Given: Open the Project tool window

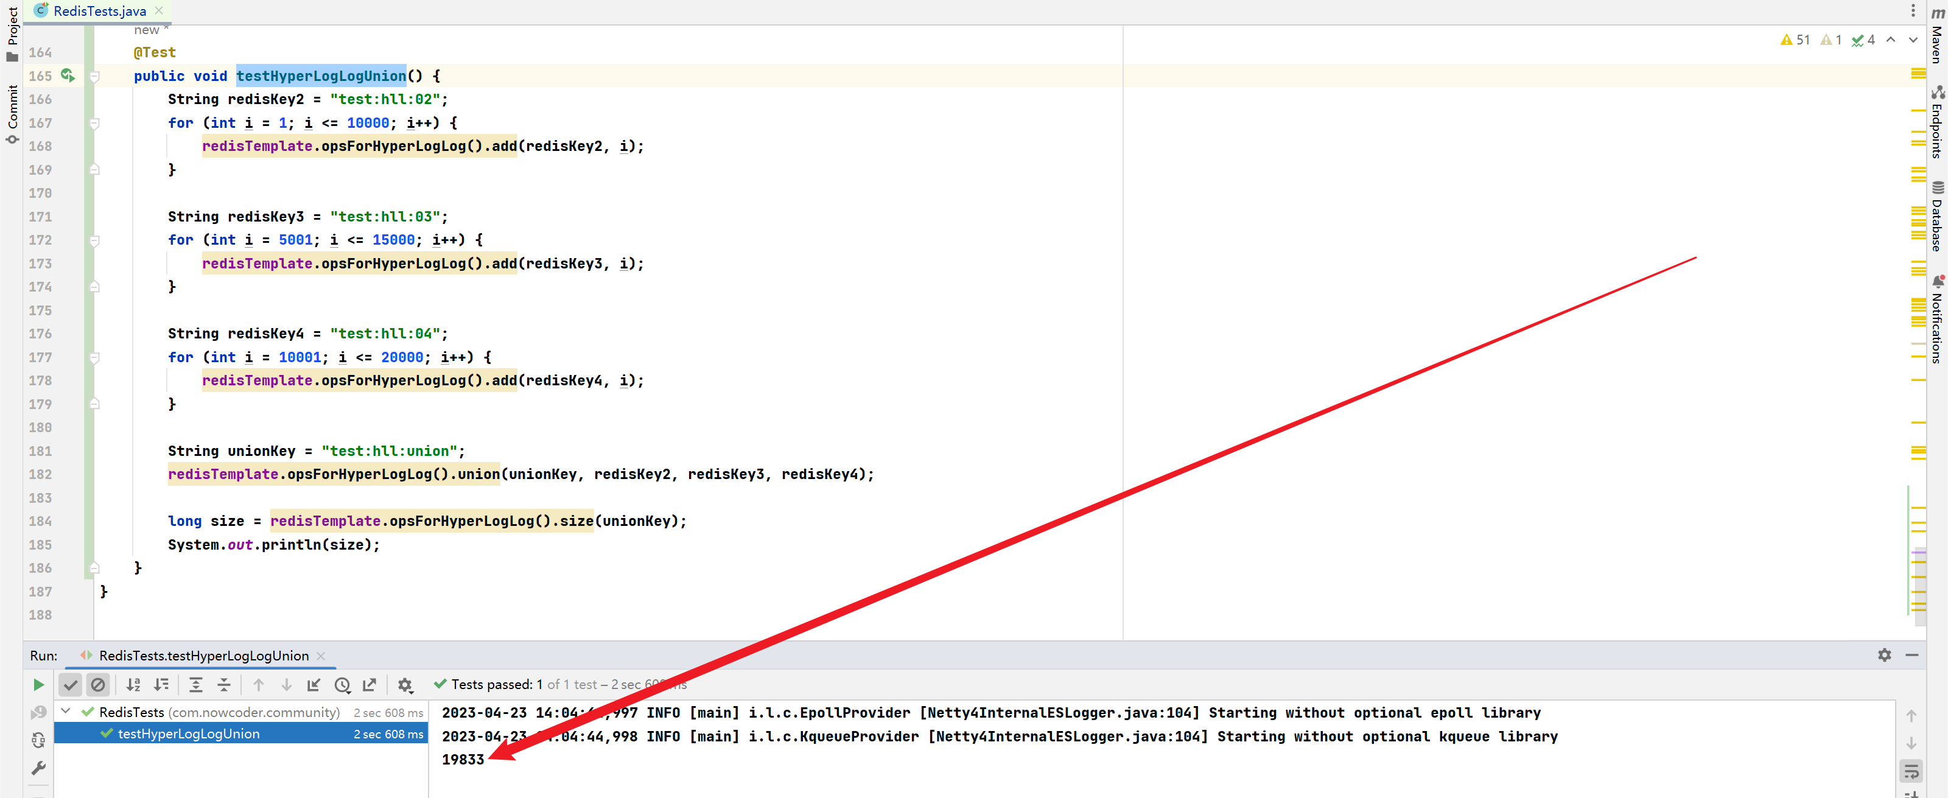Looking at the screenshot, I should tap(12, 34).
